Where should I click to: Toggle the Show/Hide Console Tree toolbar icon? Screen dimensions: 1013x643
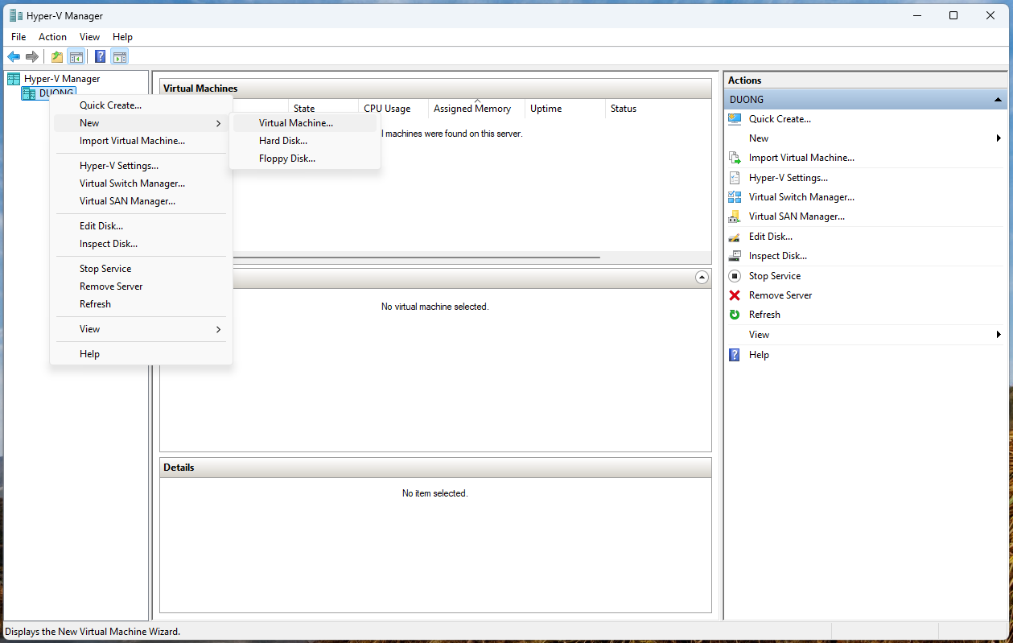(76, 56)
